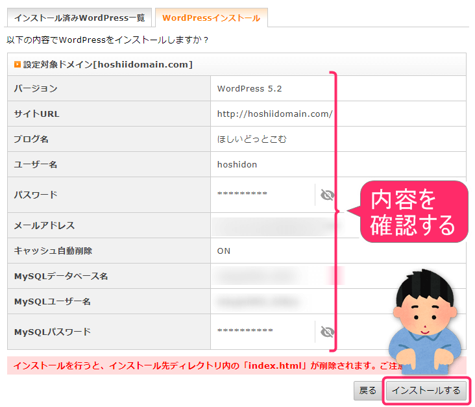Select the WordPressインストール tab
Screen dimensions: 475x407
[211, 18]
